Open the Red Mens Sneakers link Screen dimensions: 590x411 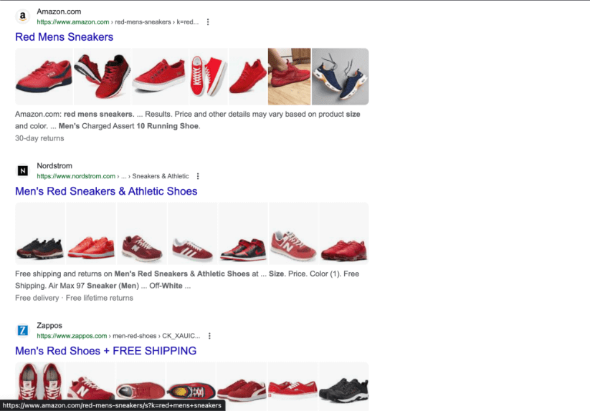65,37
